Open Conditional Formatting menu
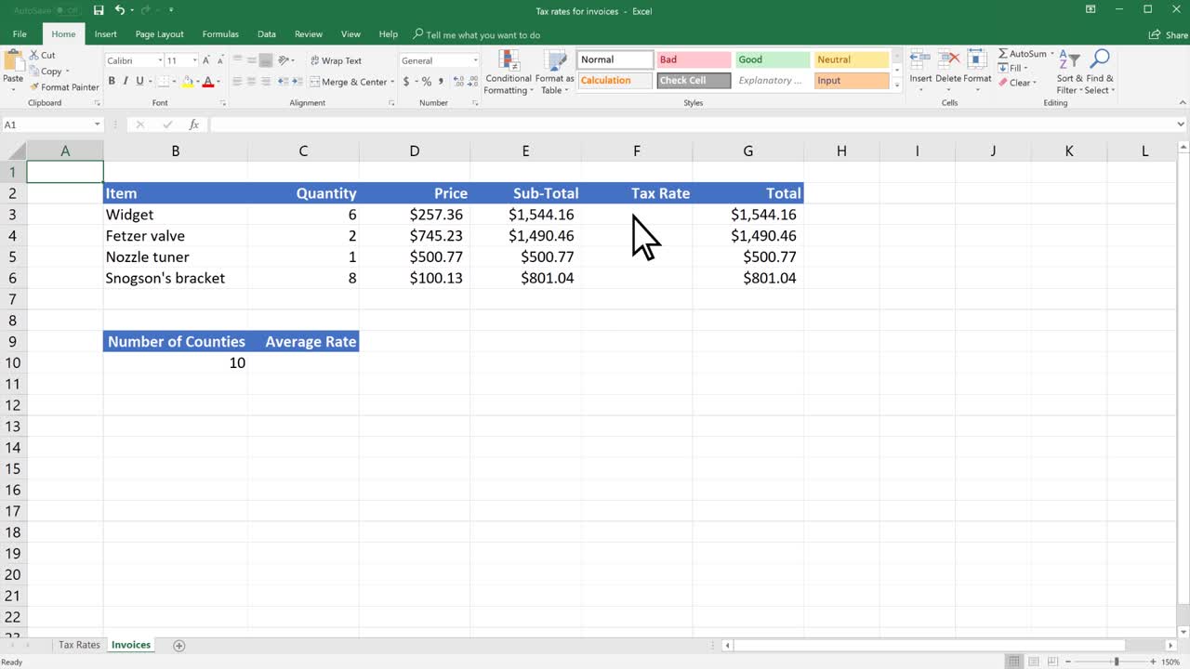 pos(509,72)
